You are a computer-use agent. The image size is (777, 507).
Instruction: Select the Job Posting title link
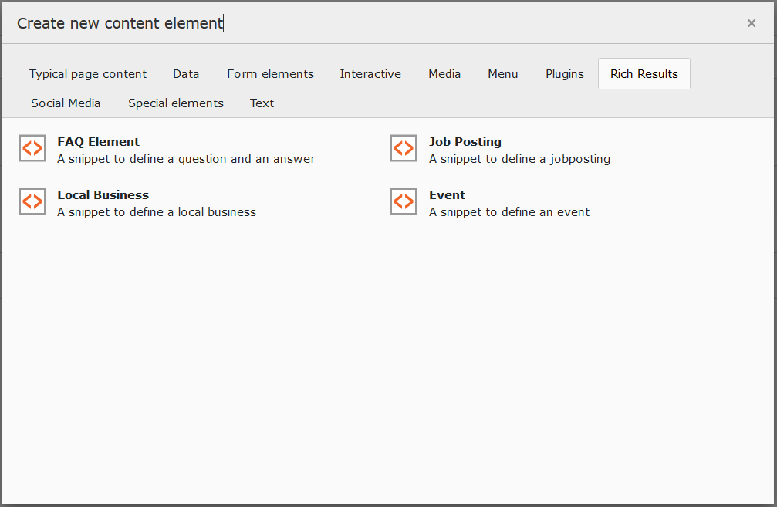(465, 142)
